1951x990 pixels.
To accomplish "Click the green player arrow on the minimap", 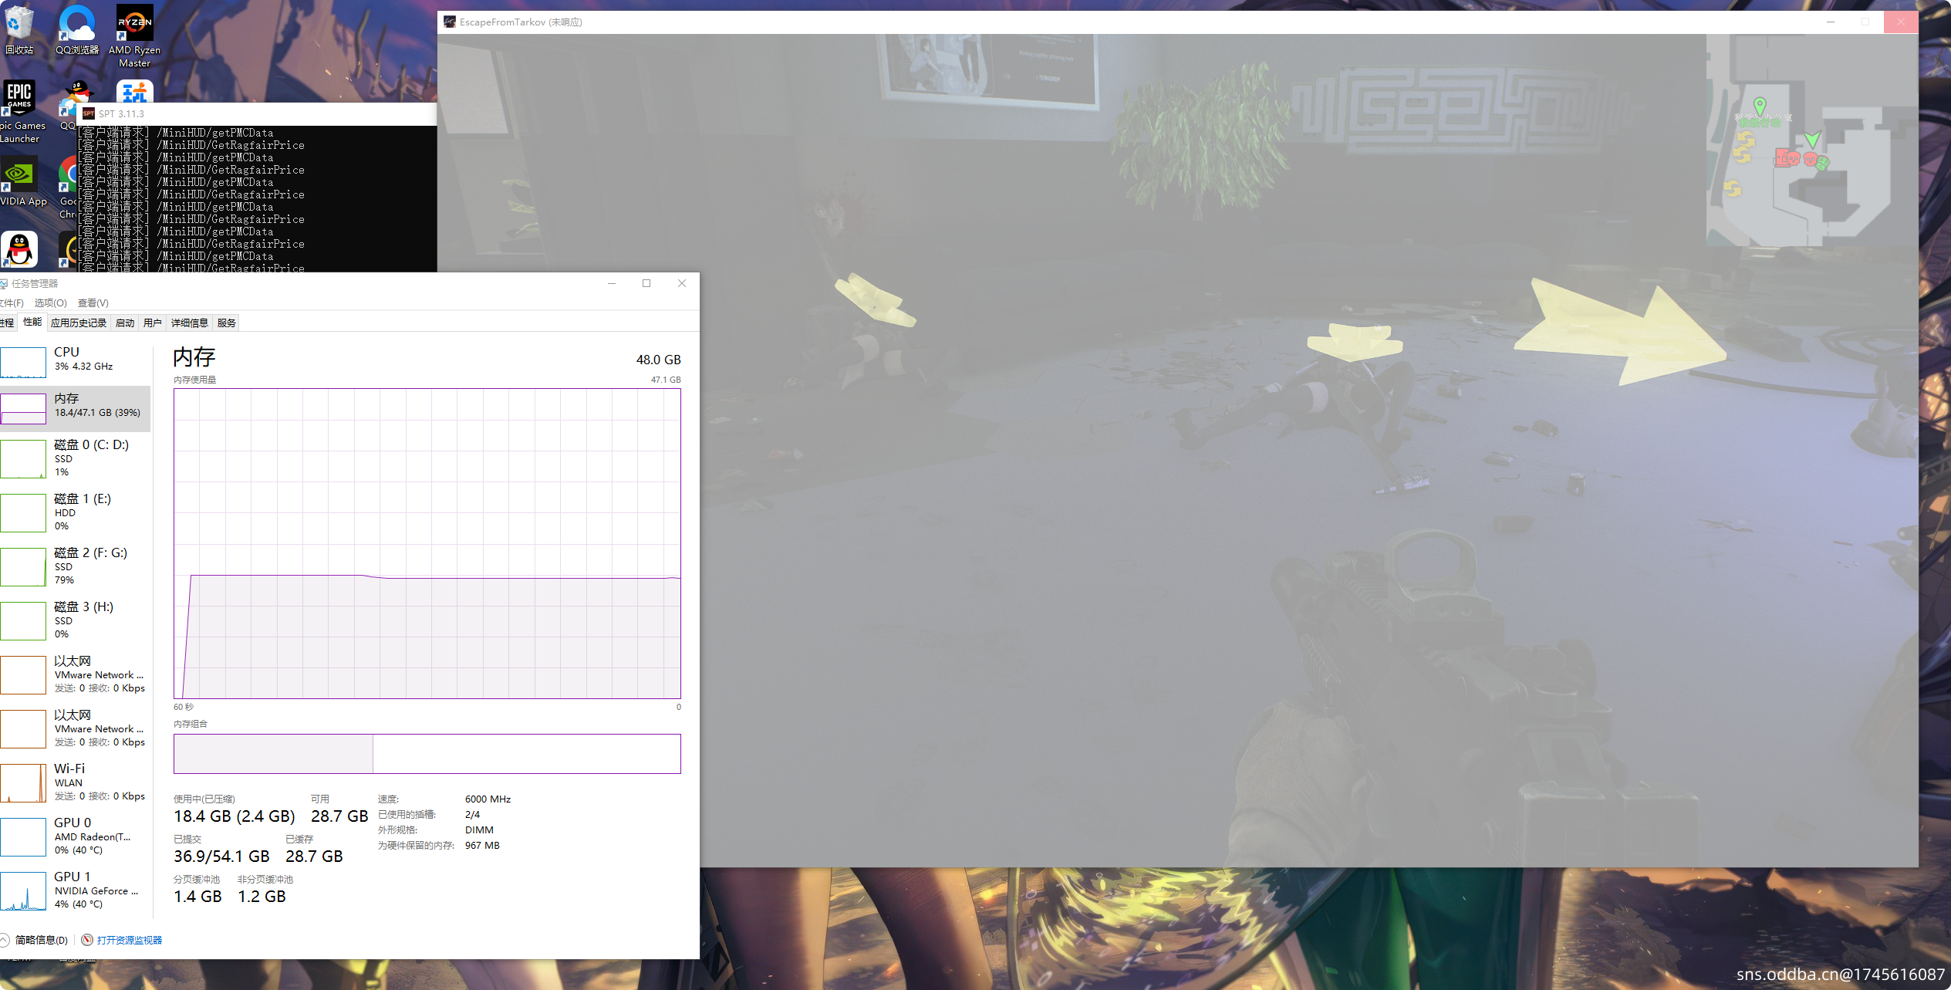I will (x=1812, y=140).
